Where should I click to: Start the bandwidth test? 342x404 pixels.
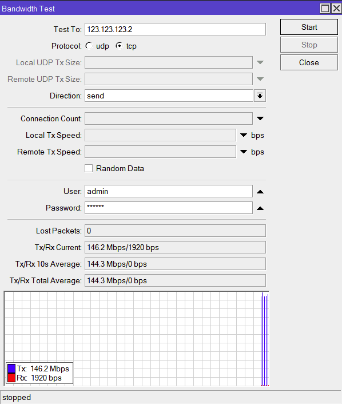point(309,27)
